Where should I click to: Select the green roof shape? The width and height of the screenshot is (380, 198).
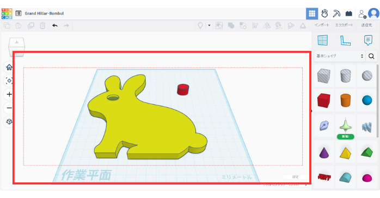(367, 152)
